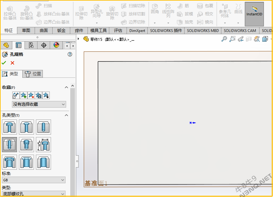The height and width of the screenshot is (197, 273).
Task: Select the Boundary Boss/Base (边界凸台/基体) tool
Action: pos(53,22)
